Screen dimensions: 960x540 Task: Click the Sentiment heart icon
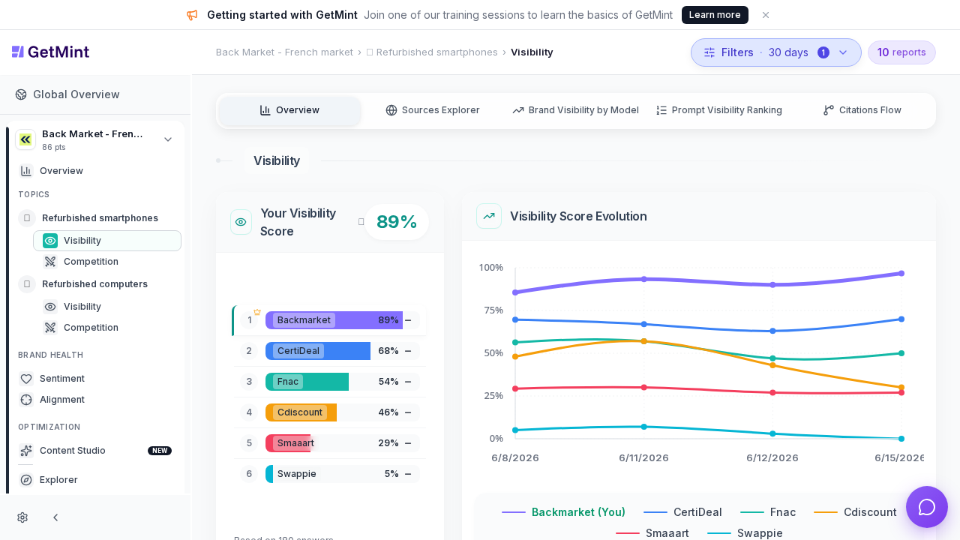[x=26, y=379]
